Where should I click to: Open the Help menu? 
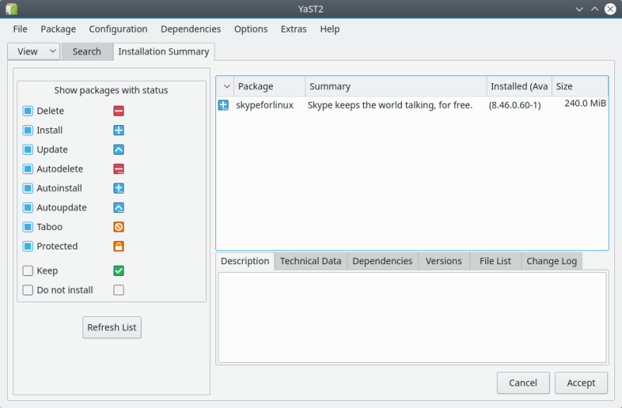coord(330,30)
